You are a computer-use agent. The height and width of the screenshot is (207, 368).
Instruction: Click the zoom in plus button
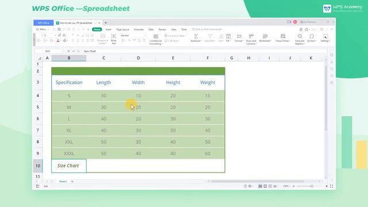click(327, 186)
